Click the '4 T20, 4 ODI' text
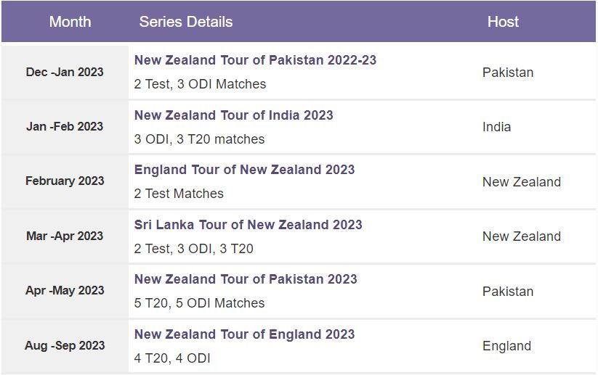 [172, 358]
